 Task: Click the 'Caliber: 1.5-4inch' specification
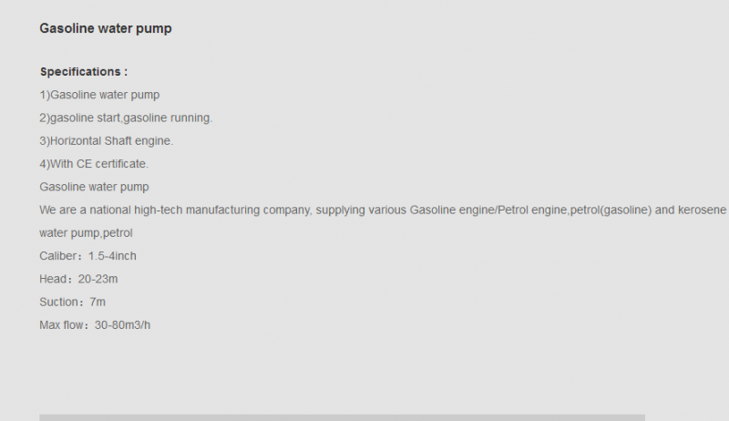(x=87, y=256)
